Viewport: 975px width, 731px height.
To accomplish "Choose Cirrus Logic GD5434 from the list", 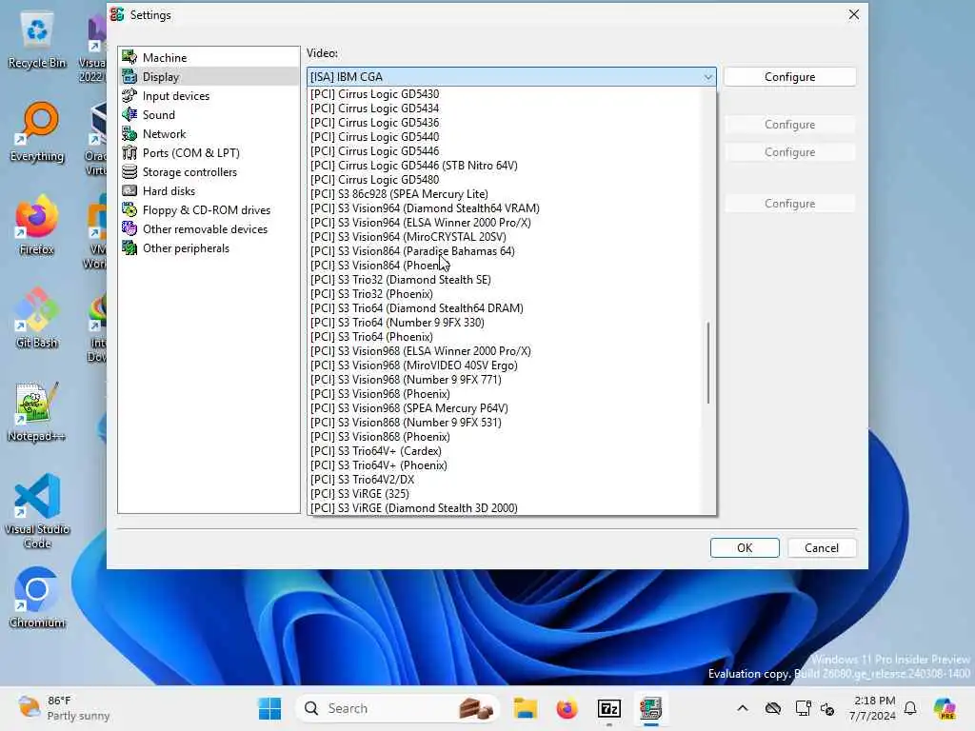I will 505,109.
